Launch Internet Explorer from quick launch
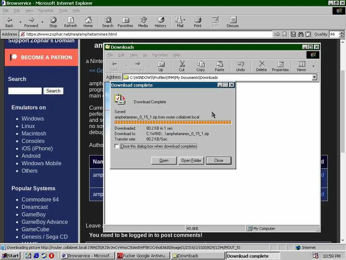Viewport: 346px width, 260px height. pos(36,256)
